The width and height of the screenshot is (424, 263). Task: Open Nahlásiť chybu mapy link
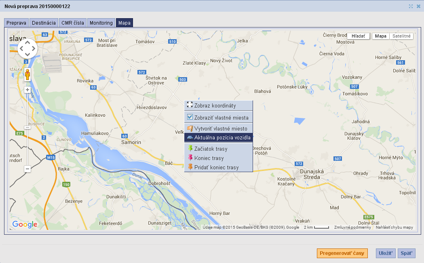(394, 227)
